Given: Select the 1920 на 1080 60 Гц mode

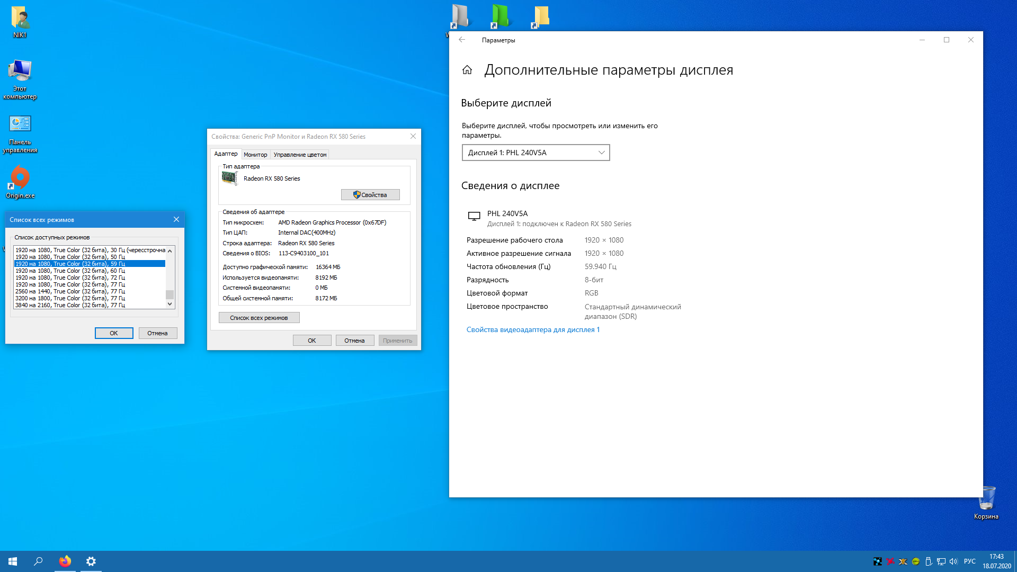Looking at the screenshot, I should point(70,271).
